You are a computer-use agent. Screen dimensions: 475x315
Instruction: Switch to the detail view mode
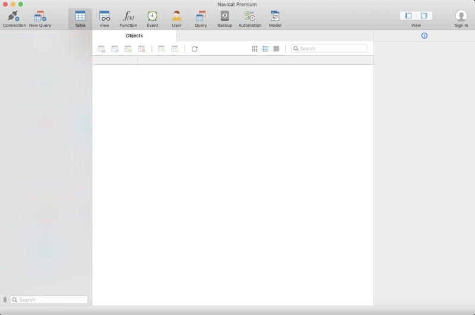point(276,49)
